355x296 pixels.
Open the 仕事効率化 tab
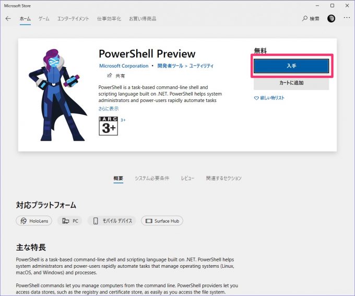109,19
